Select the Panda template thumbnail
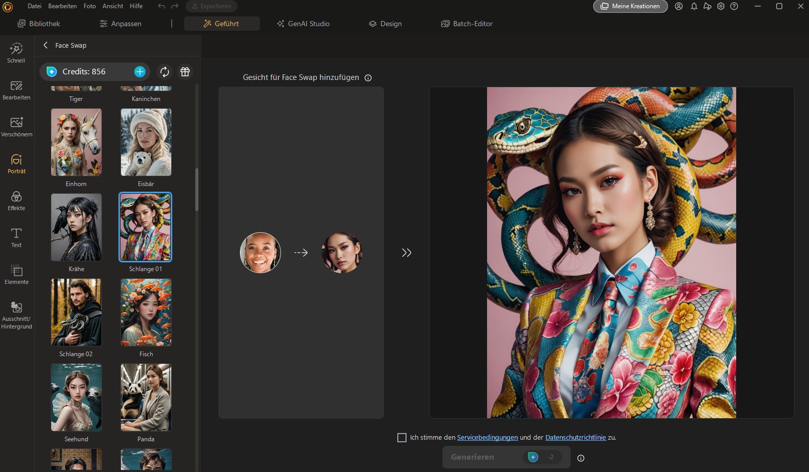Image resolution: width=809 pixels, height=472 pixels. coord(146,398)
